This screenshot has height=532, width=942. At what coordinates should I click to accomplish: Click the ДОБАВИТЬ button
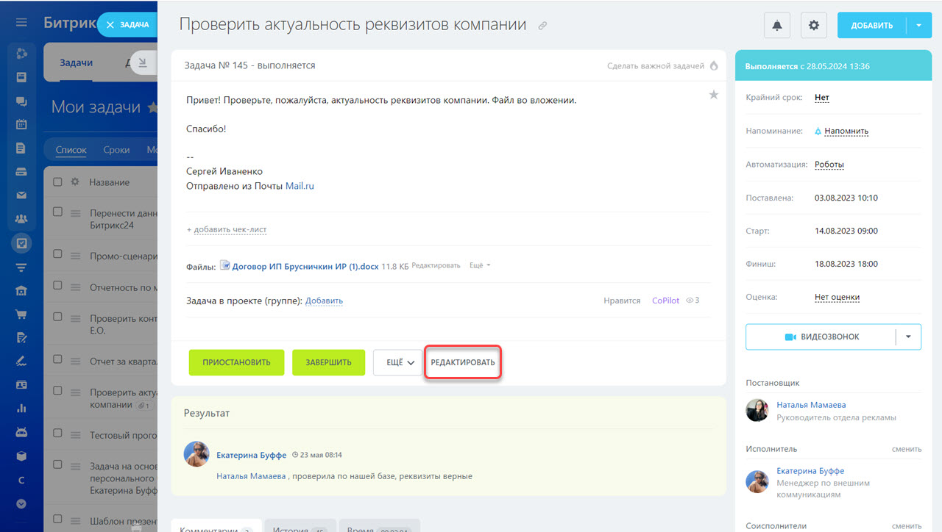872,25
